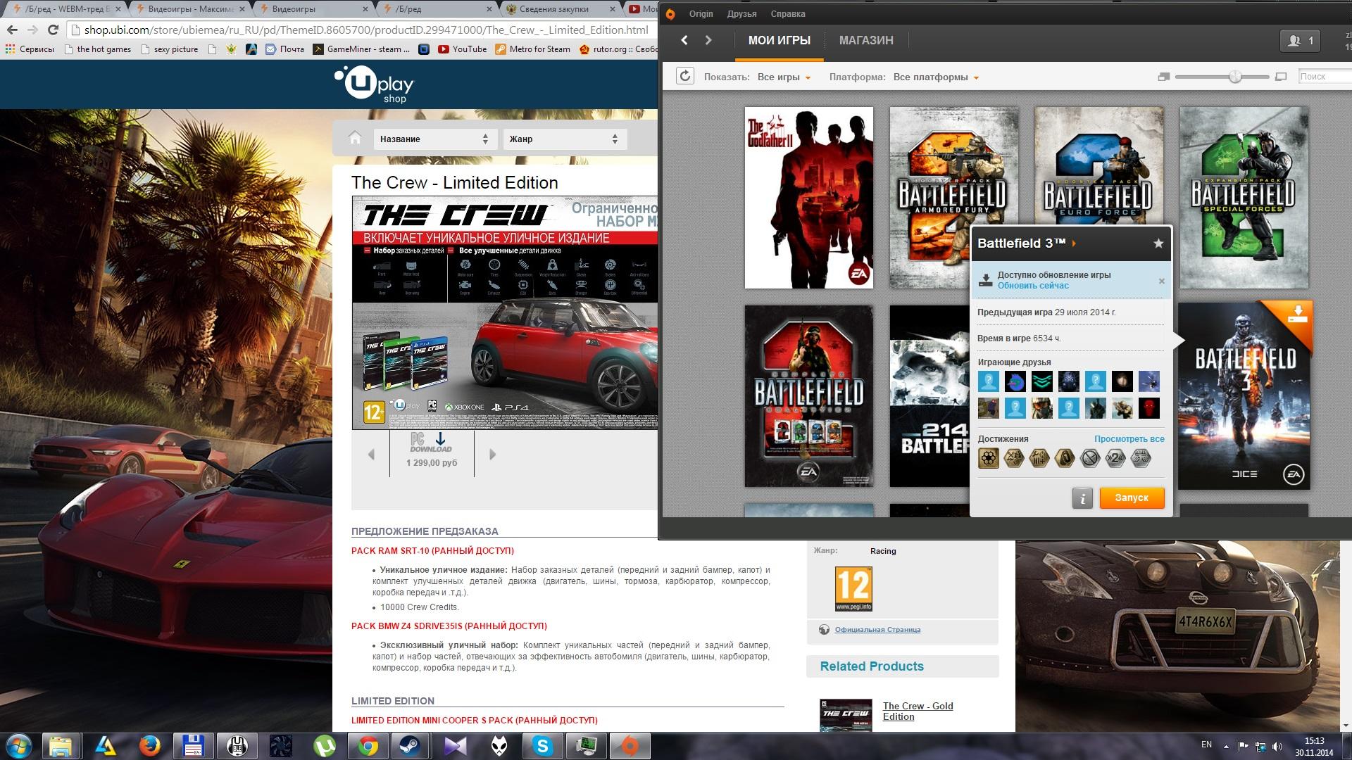Select Battlefield 2 Armored Fury cover
Image resolution: width=1352 pixels, height=760 pixels.
tap(954, 198)
